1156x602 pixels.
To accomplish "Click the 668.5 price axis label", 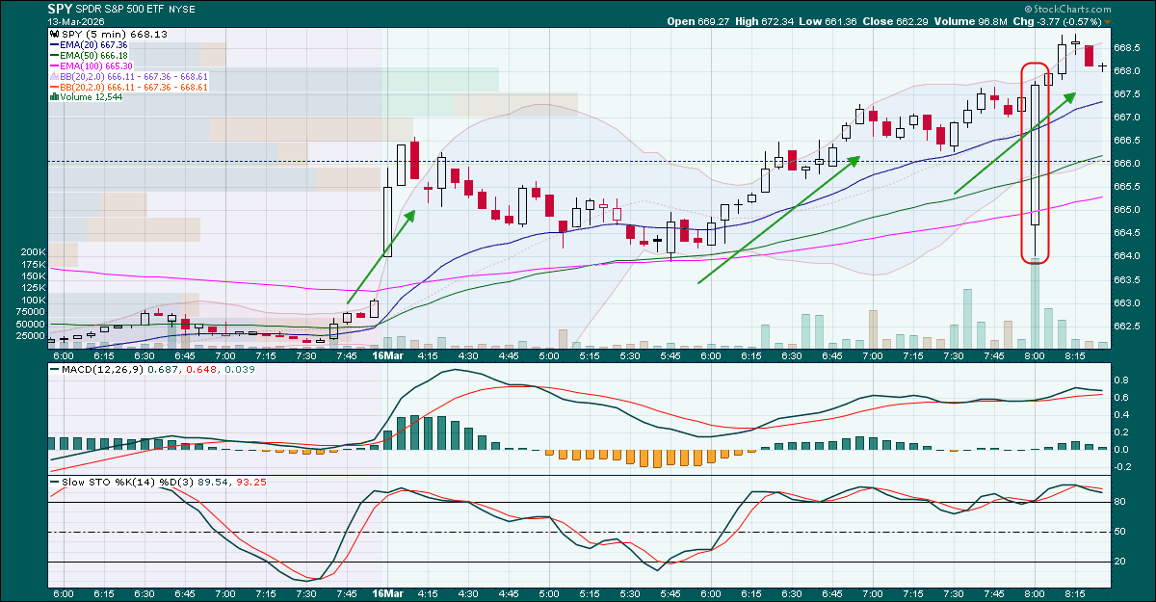I will tap(1128, 47).
